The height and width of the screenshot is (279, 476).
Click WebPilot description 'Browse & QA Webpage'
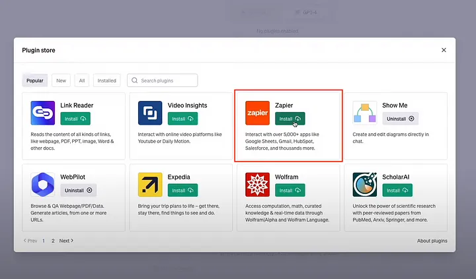[x=69, y=212]
